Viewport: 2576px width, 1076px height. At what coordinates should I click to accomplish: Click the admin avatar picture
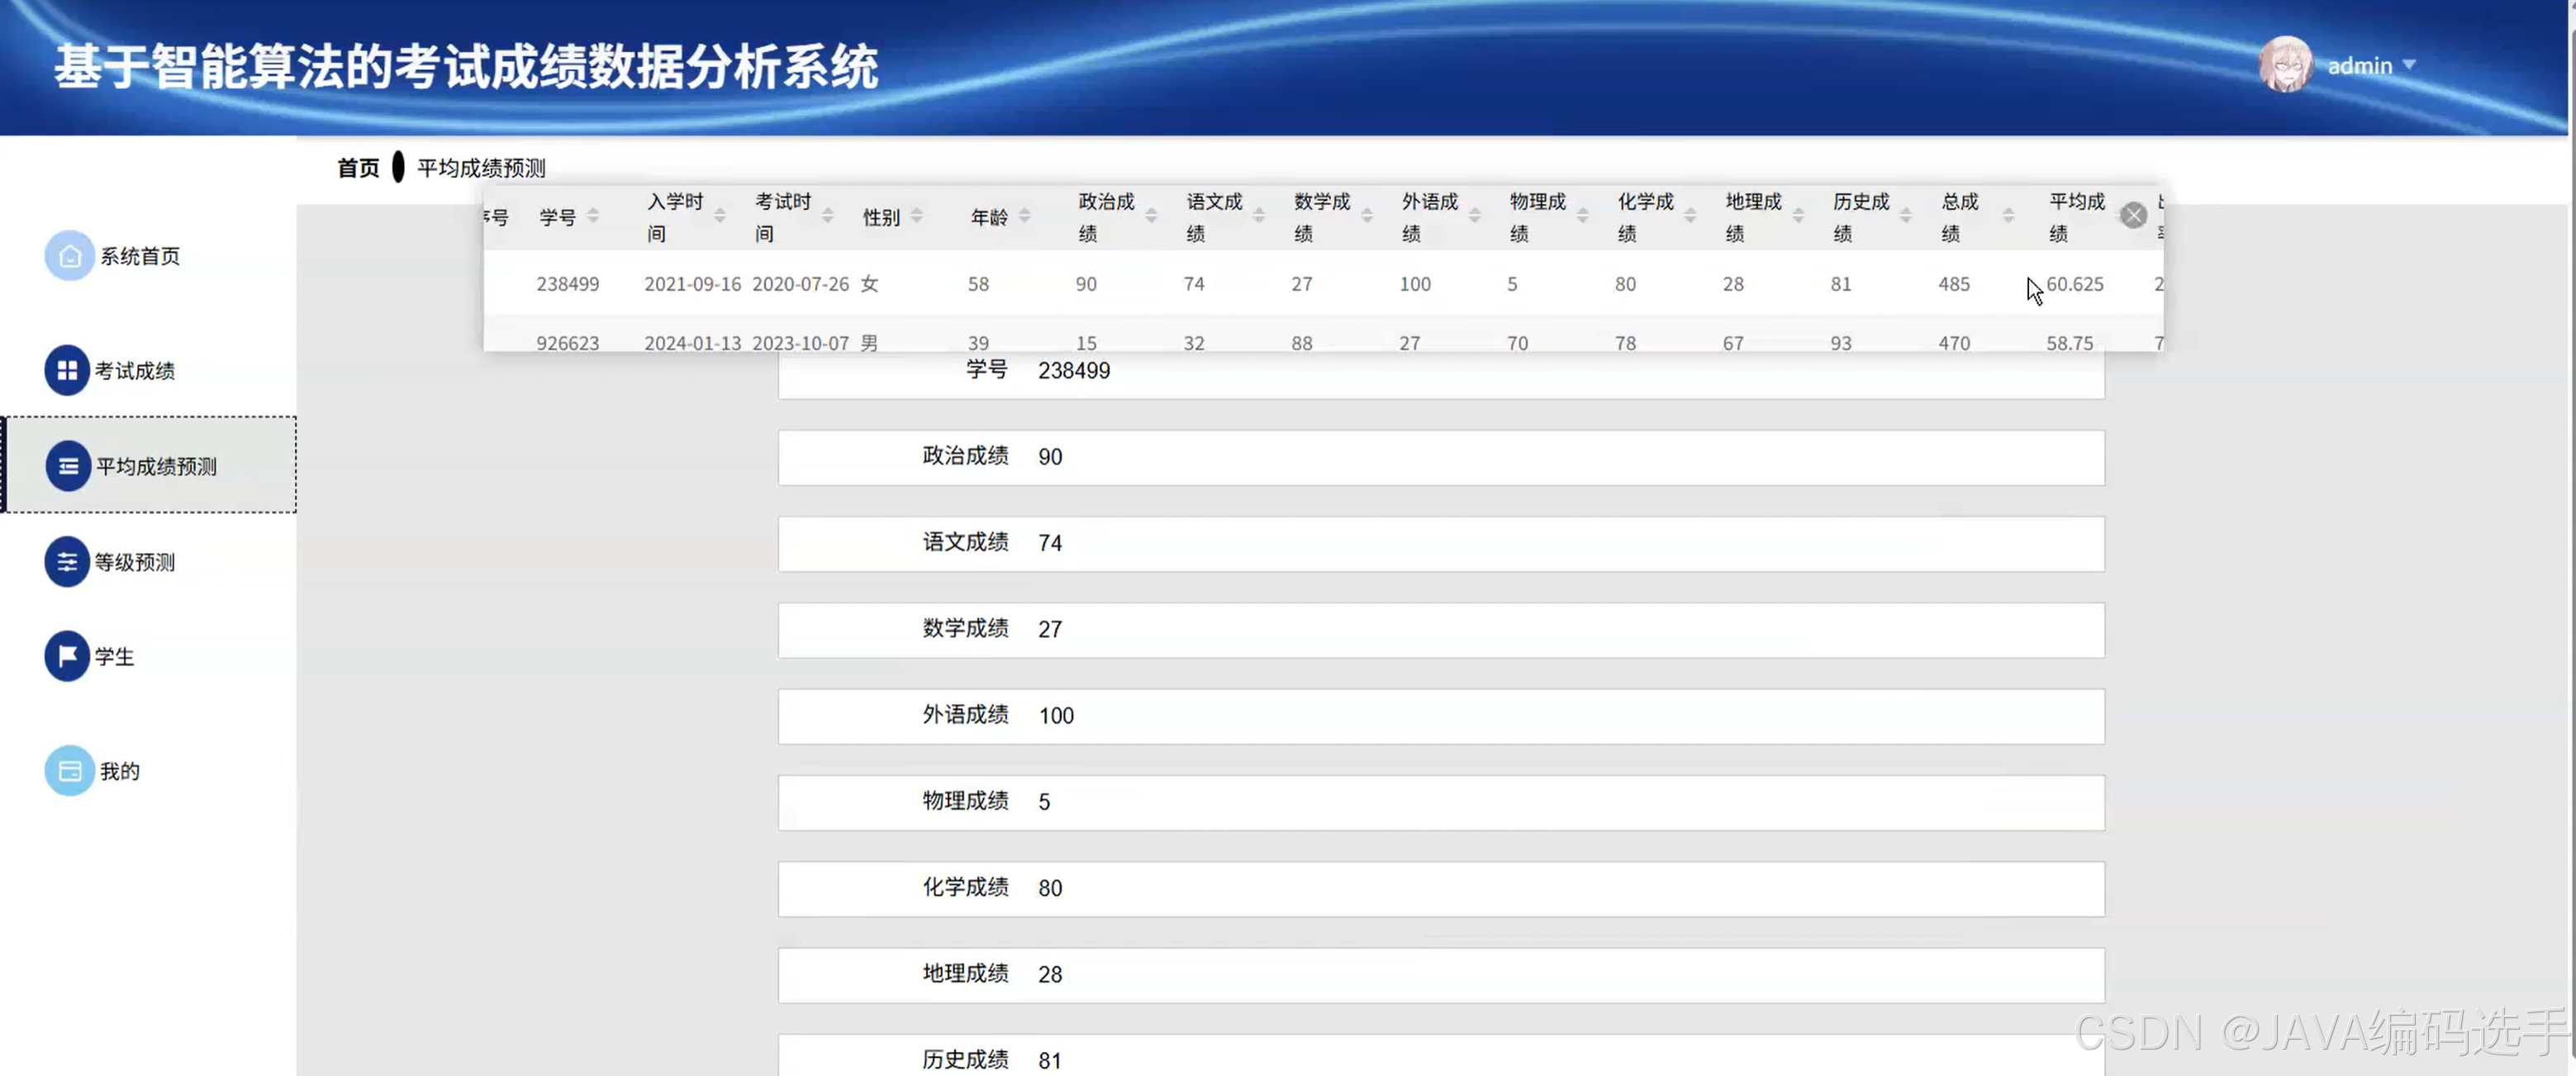(2285, 65)
